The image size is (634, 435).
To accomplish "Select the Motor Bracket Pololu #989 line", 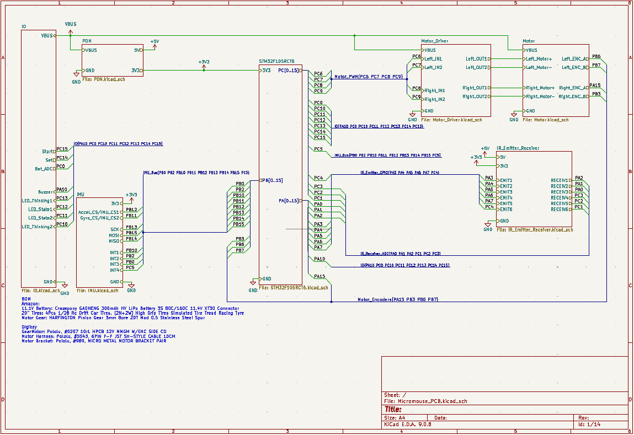I will (94, 341).
